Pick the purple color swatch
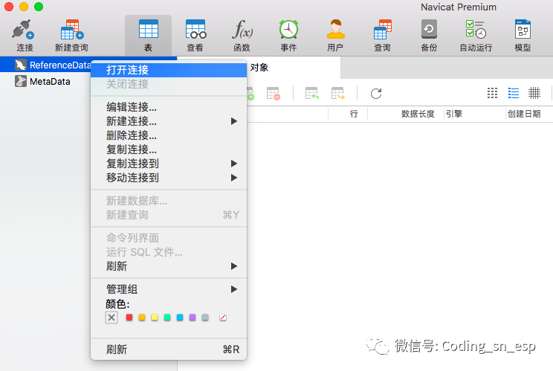 pos(193,317)
